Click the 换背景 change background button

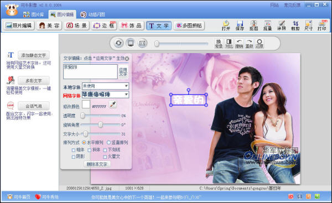coord(219,44)
